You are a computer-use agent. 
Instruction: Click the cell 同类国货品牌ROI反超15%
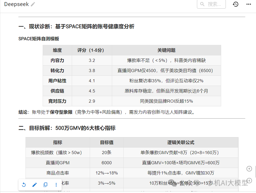tap(166, 101)
